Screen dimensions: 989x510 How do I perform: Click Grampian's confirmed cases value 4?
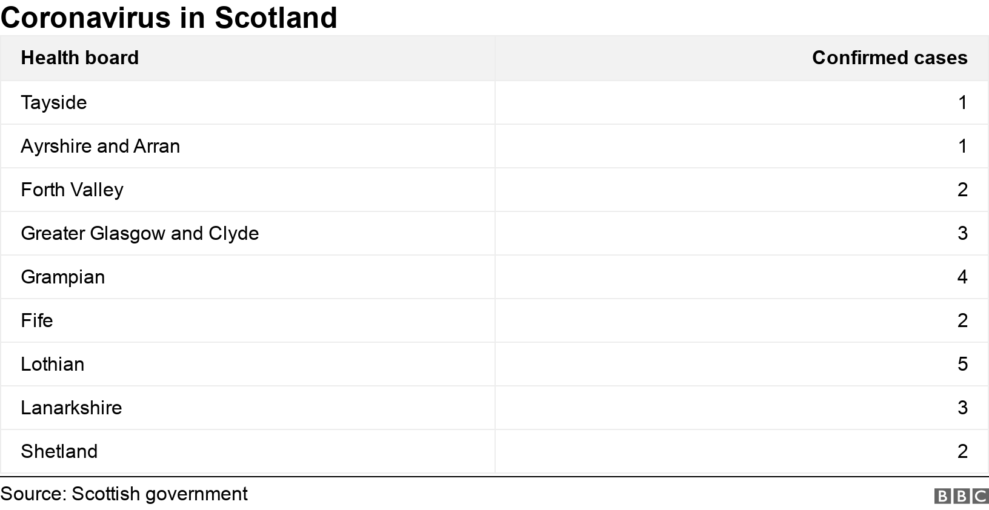point(962,277)
